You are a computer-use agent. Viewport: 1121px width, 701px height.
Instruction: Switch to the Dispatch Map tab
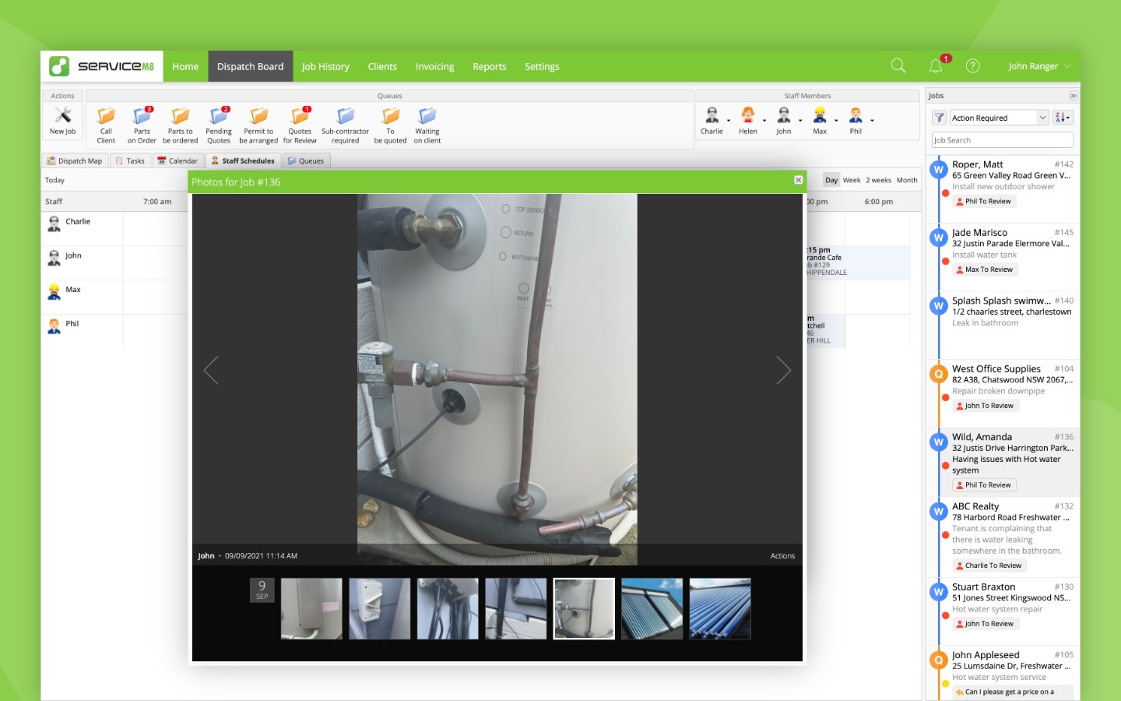74,160
